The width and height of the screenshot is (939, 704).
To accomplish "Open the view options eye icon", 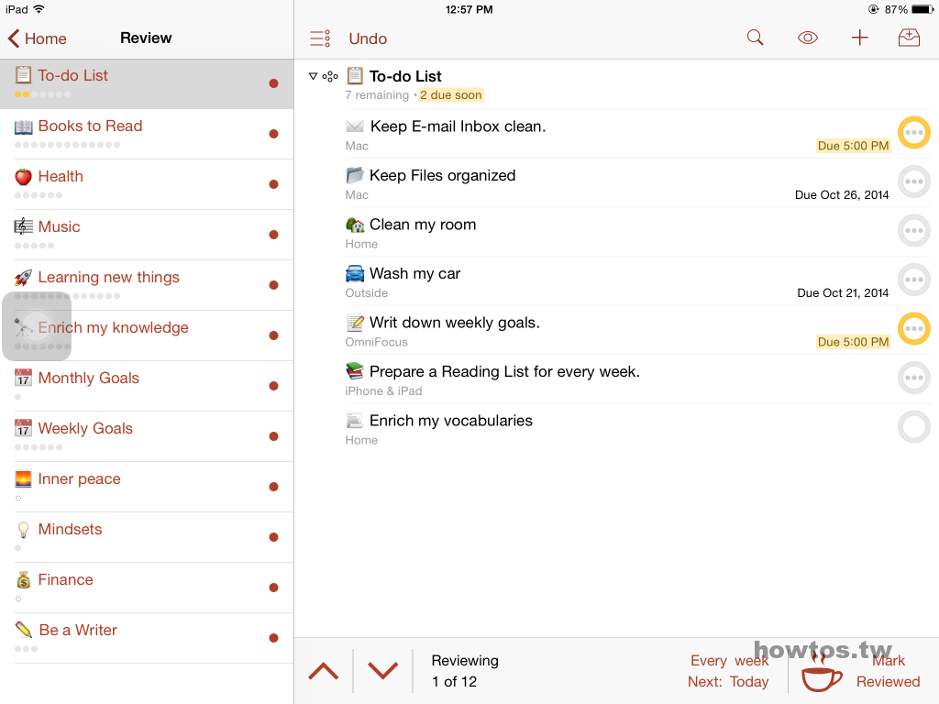I will tap(807, 38).
